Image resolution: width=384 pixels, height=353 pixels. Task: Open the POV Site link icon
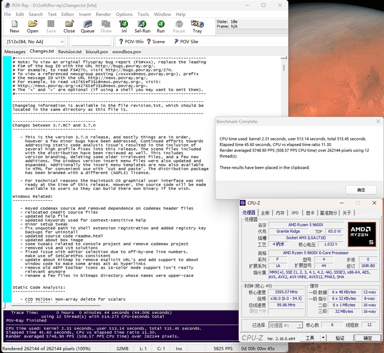[x=185, y=42]
